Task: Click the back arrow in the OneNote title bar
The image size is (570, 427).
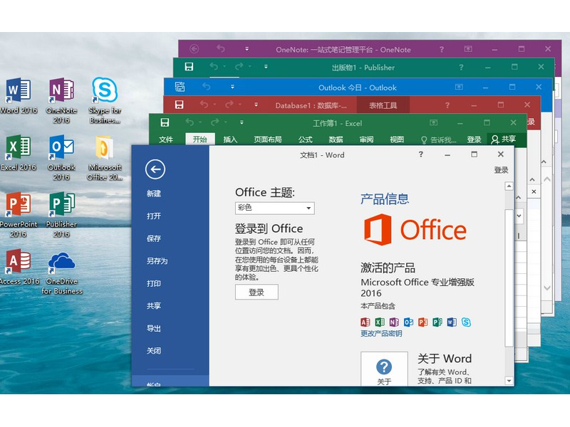Action: tap(195, 48)
